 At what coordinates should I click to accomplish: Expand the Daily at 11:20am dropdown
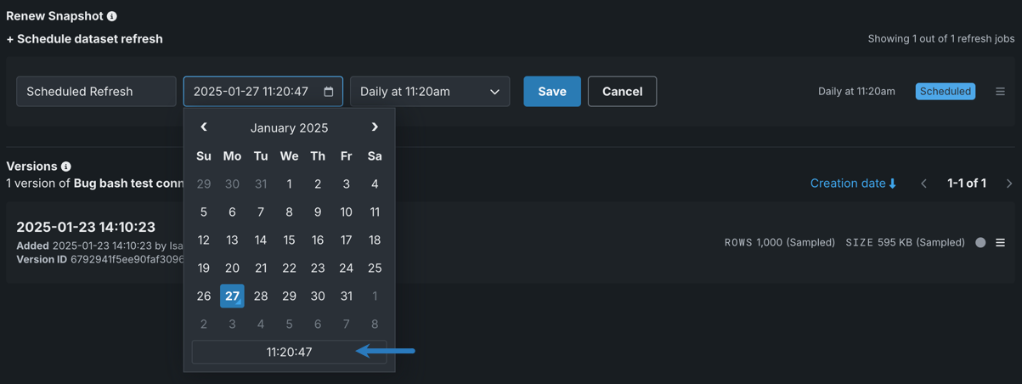430,92
